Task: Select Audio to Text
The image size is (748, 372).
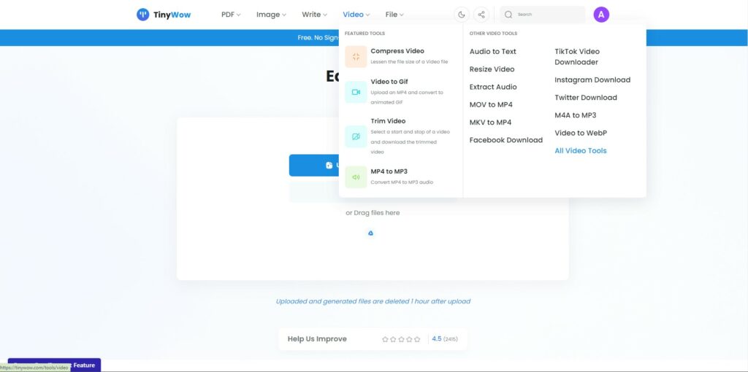Action: tap(493, 52)
